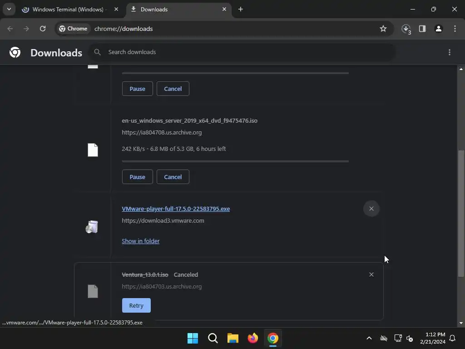465x349 pixels.
Task: Click the Windows Server ISO progress bar
Action: click(235, 161)
